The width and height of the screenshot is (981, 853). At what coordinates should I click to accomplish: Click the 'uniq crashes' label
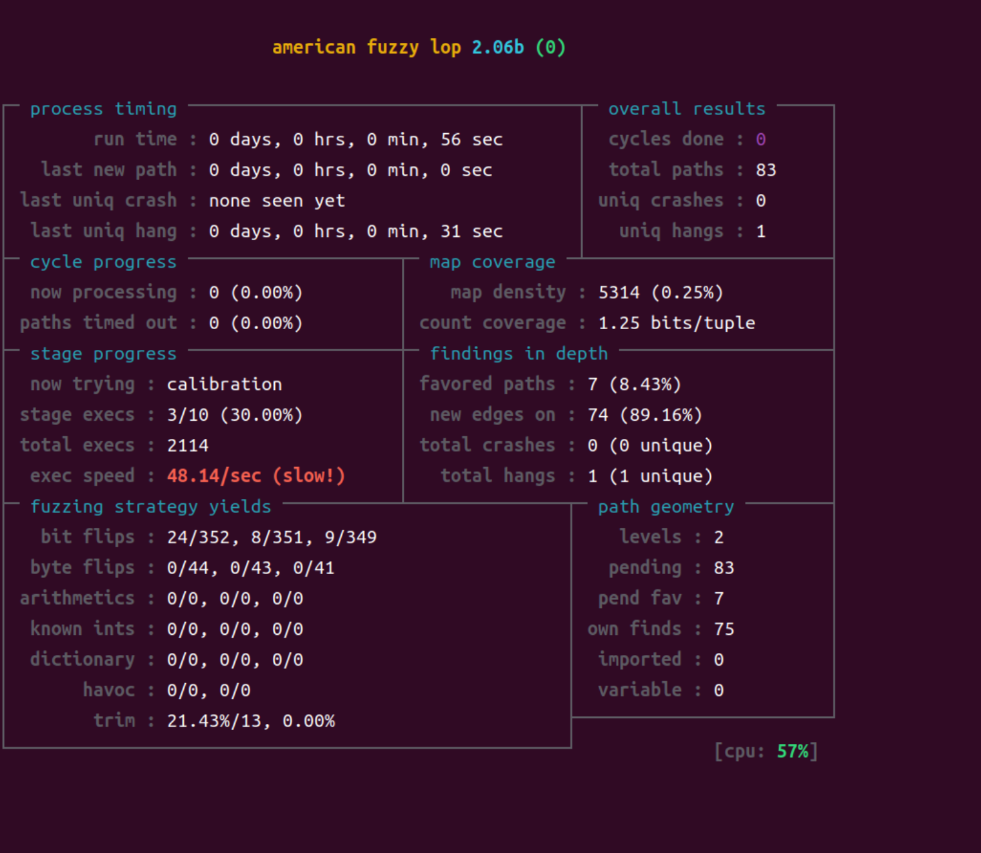tap(661, 201)
